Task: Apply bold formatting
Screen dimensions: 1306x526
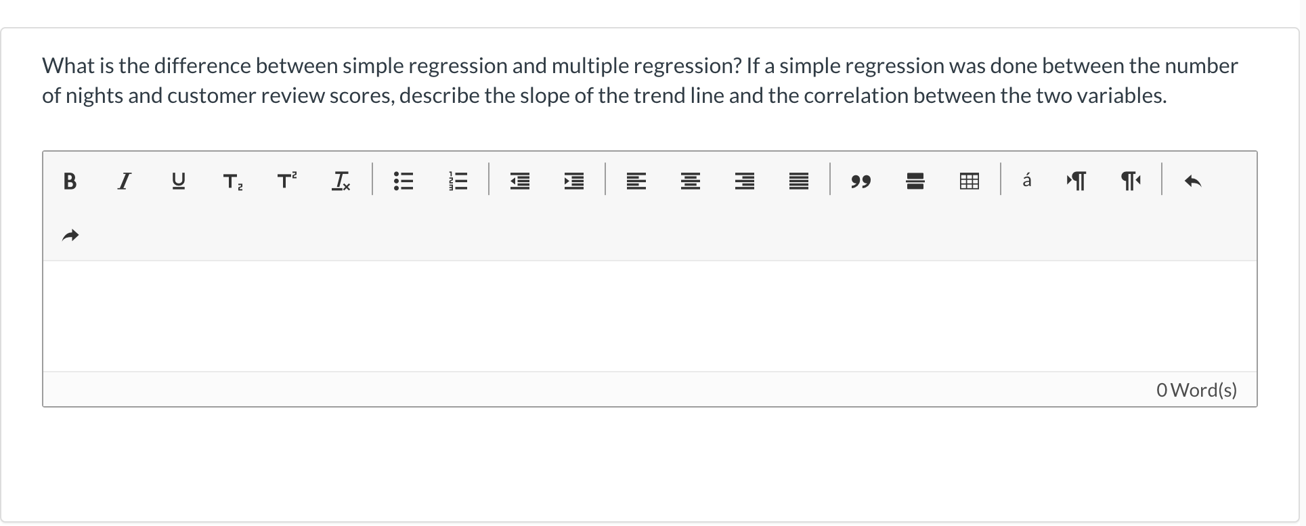Action: [x=70, y=181]
